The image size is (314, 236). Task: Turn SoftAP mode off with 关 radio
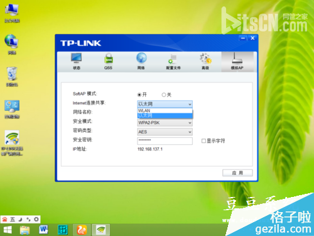click(x=164, y=95)
